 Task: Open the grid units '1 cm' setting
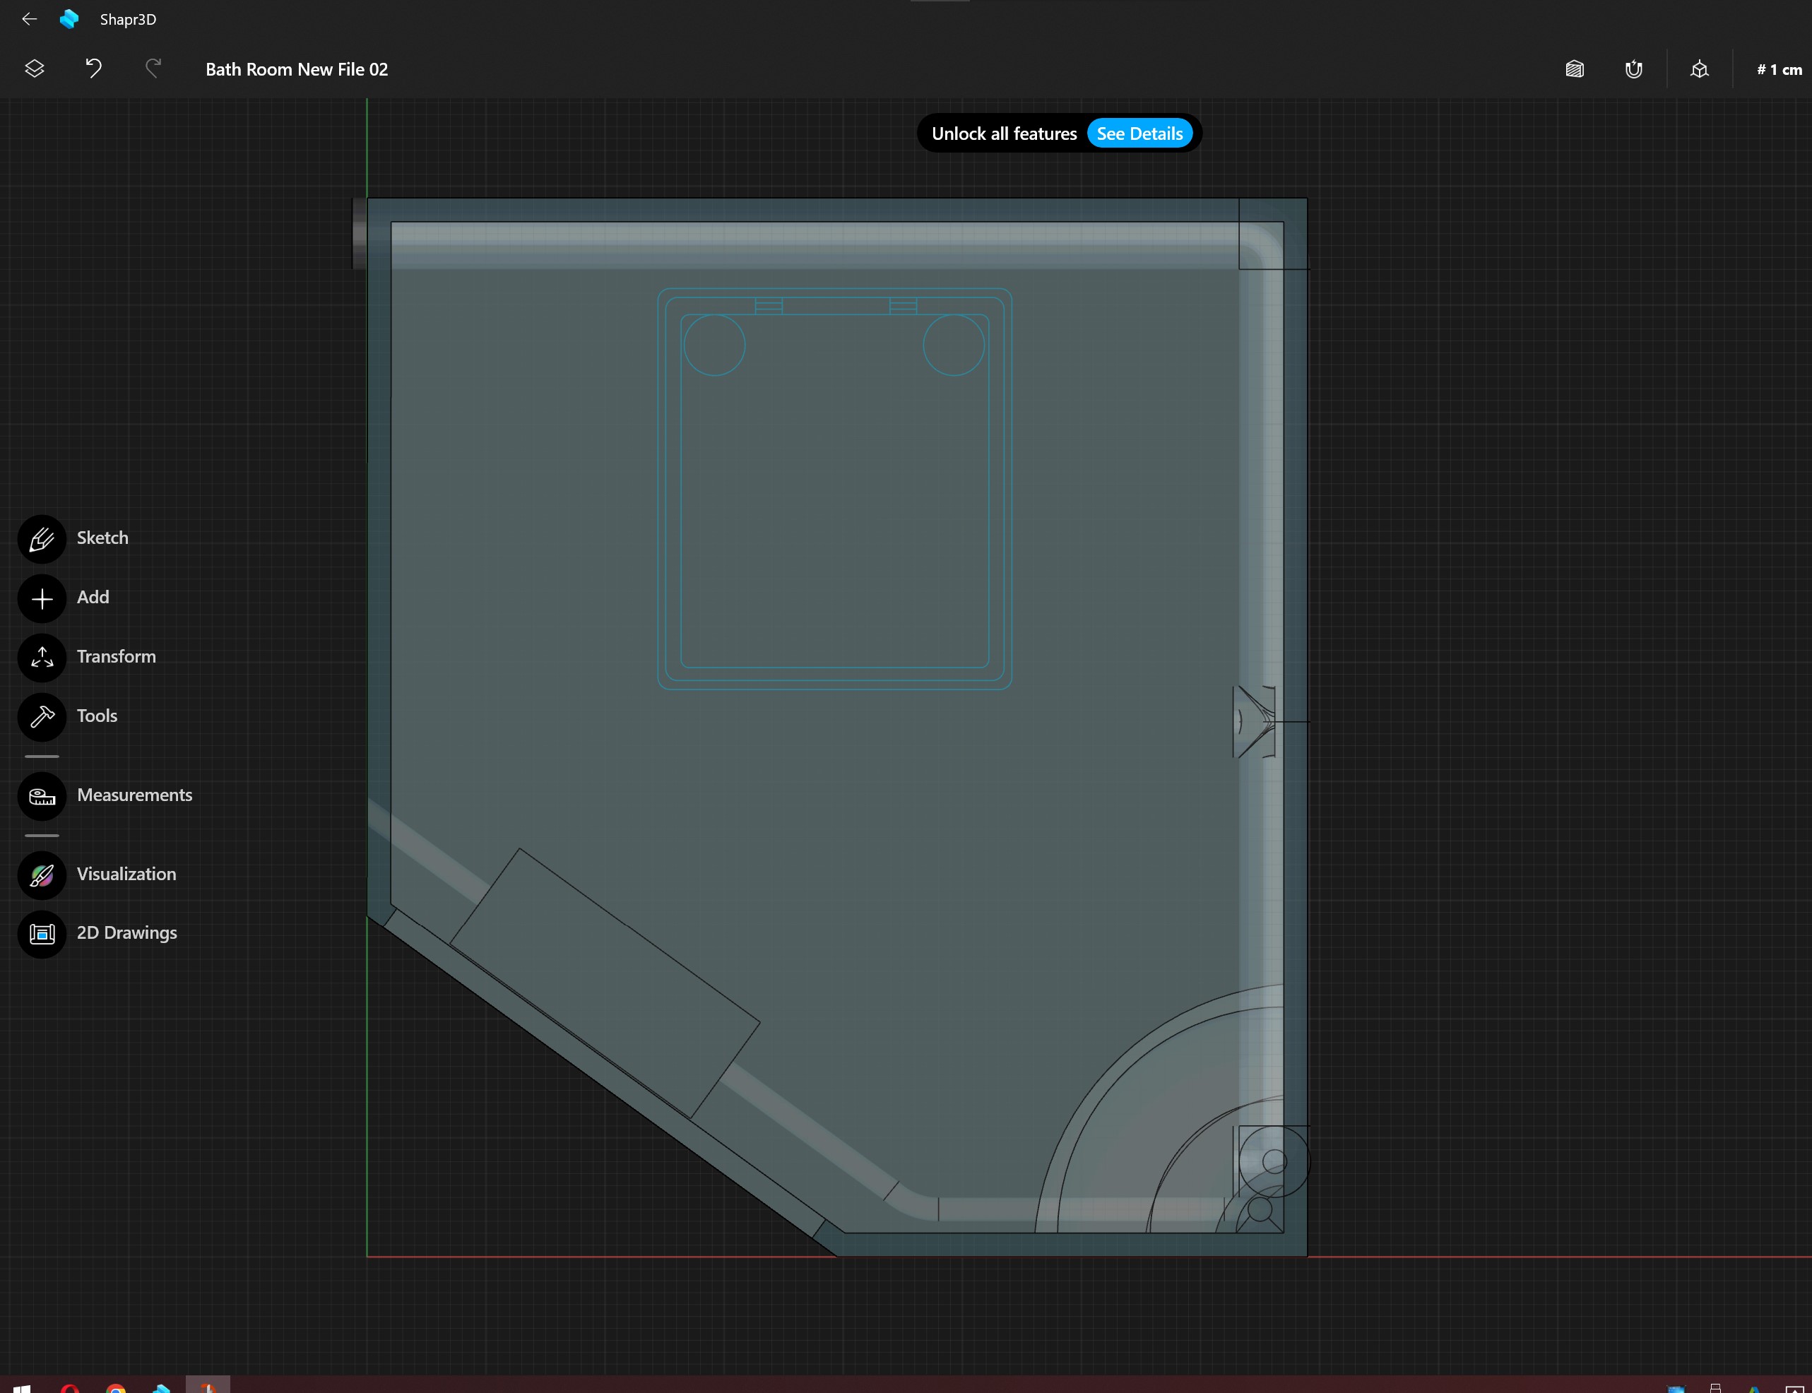pos(1779,70)
